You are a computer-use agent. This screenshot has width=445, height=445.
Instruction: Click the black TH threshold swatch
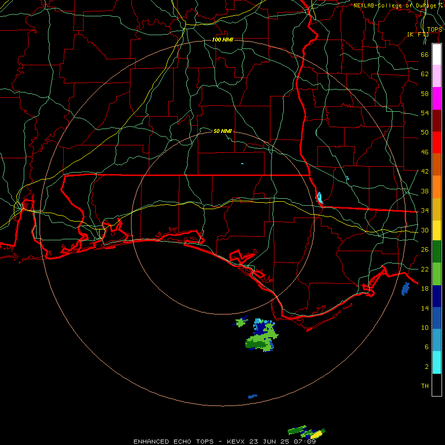(437, 385)
